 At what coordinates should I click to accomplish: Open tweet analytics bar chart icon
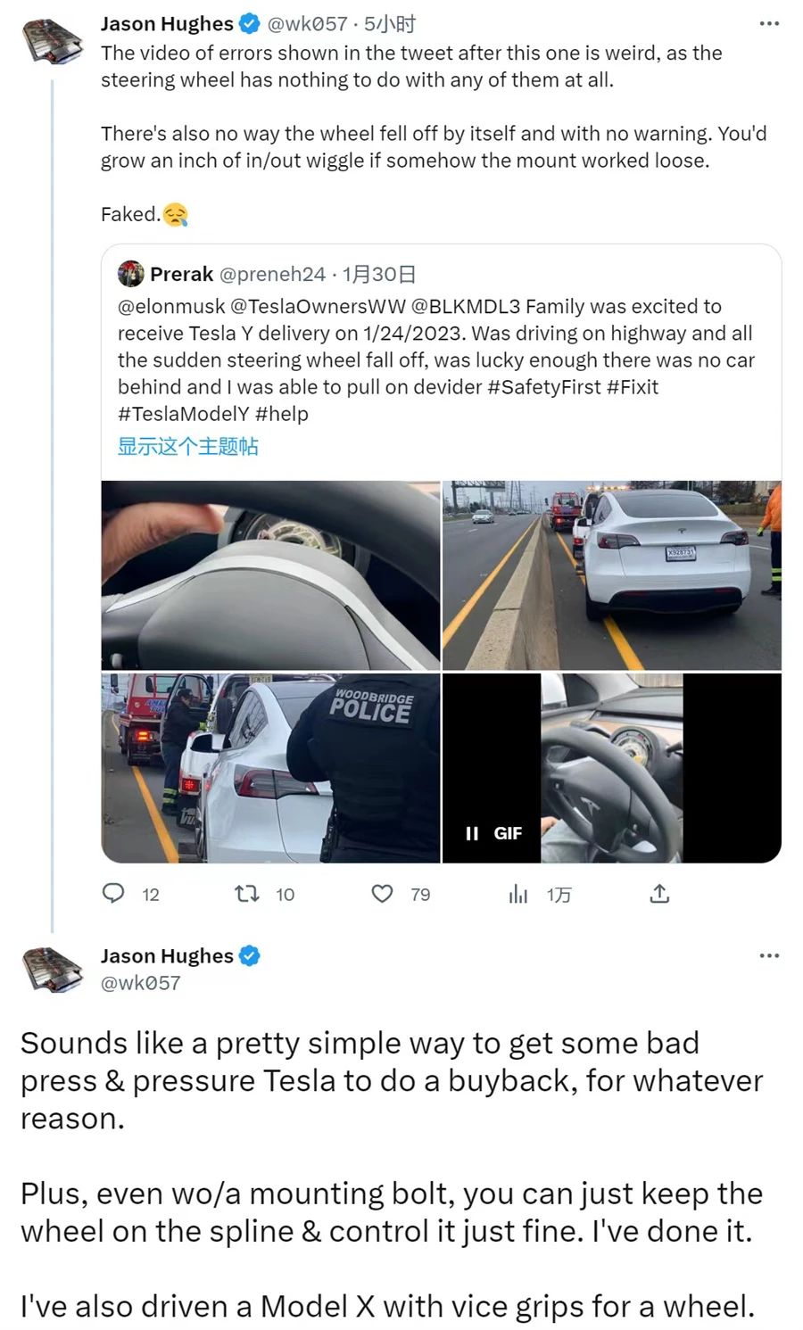click(518, 893)
